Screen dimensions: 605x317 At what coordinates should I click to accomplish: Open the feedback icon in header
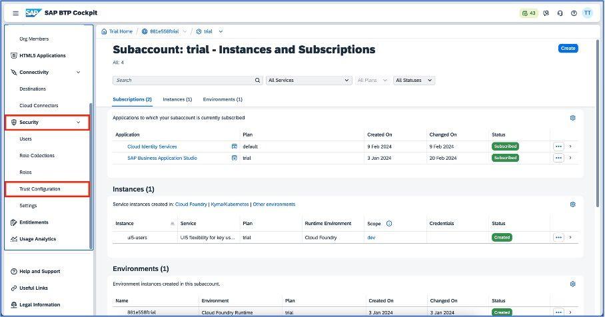pos(546,13)
